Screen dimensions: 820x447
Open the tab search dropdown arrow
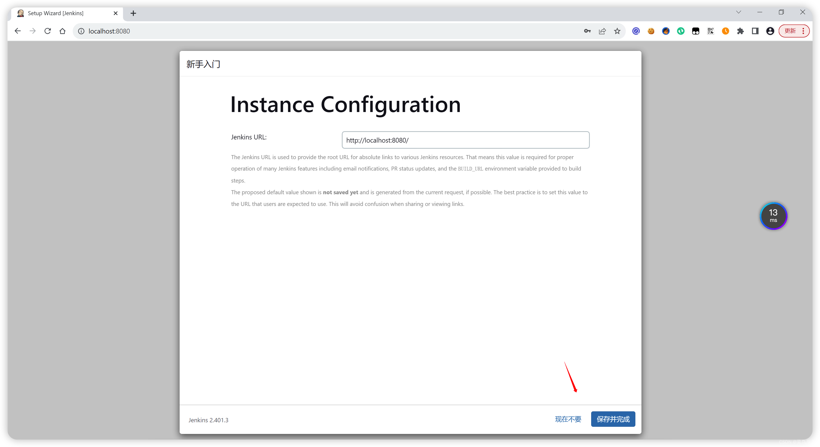(x=738, y=12)
